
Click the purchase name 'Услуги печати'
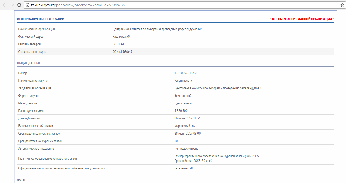coord(183,81)
